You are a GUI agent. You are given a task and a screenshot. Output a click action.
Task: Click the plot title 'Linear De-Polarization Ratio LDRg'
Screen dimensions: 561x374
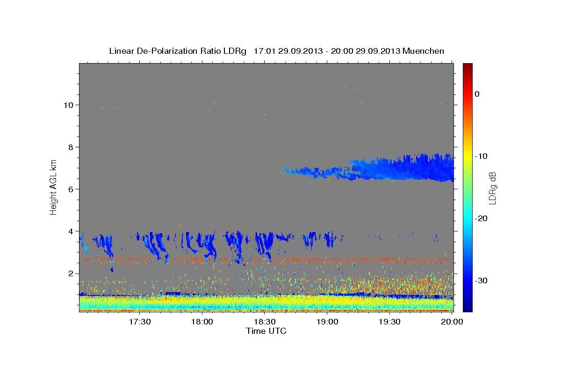(178, 51)
